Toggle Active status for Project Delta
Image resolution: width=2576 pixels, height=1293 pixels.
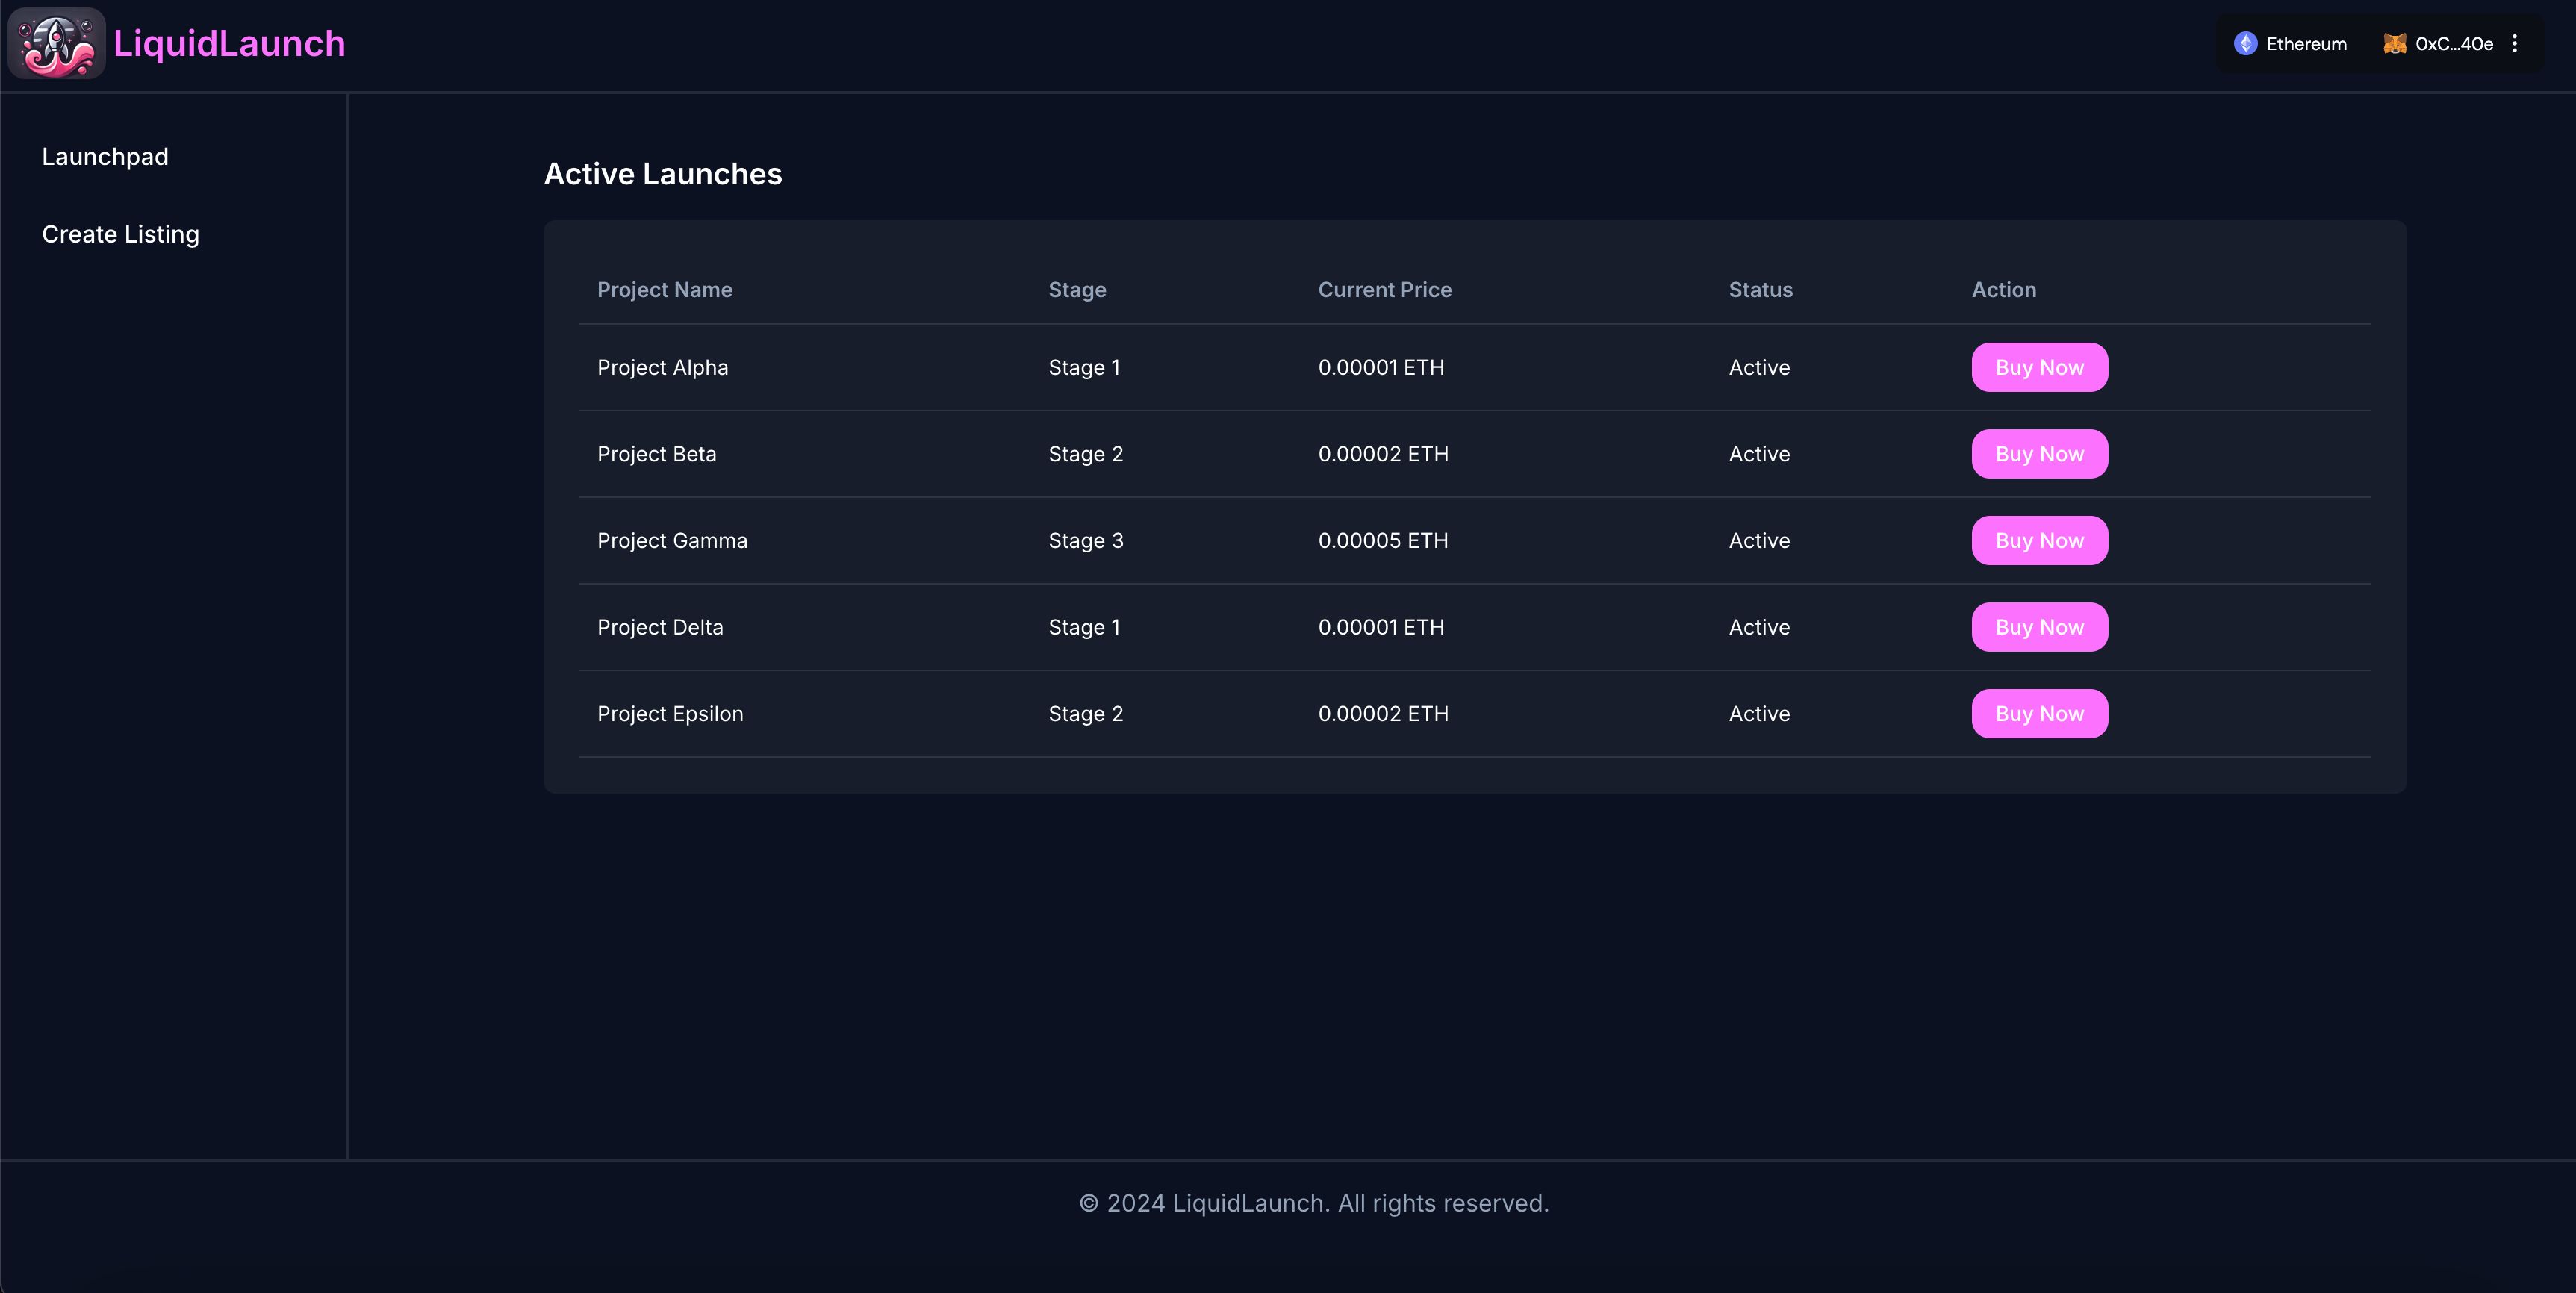[1758, 626]
